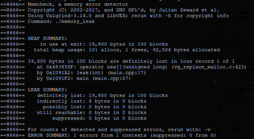The image size is (254, 139).
Task: Collapse the fold marker beside void leak
Action: 208,32
